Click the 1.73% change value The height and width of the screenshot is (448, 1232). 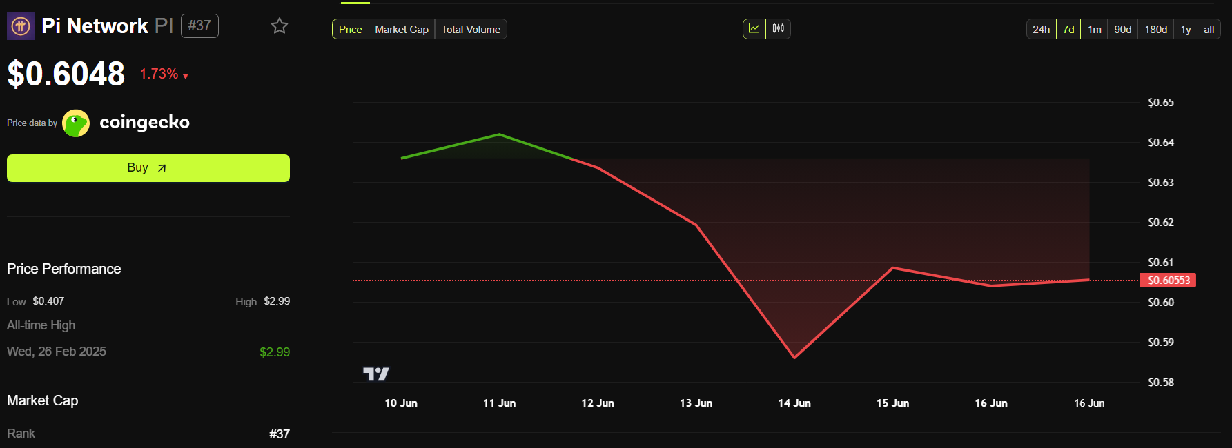pyautogui.click(x=159, y=74)
